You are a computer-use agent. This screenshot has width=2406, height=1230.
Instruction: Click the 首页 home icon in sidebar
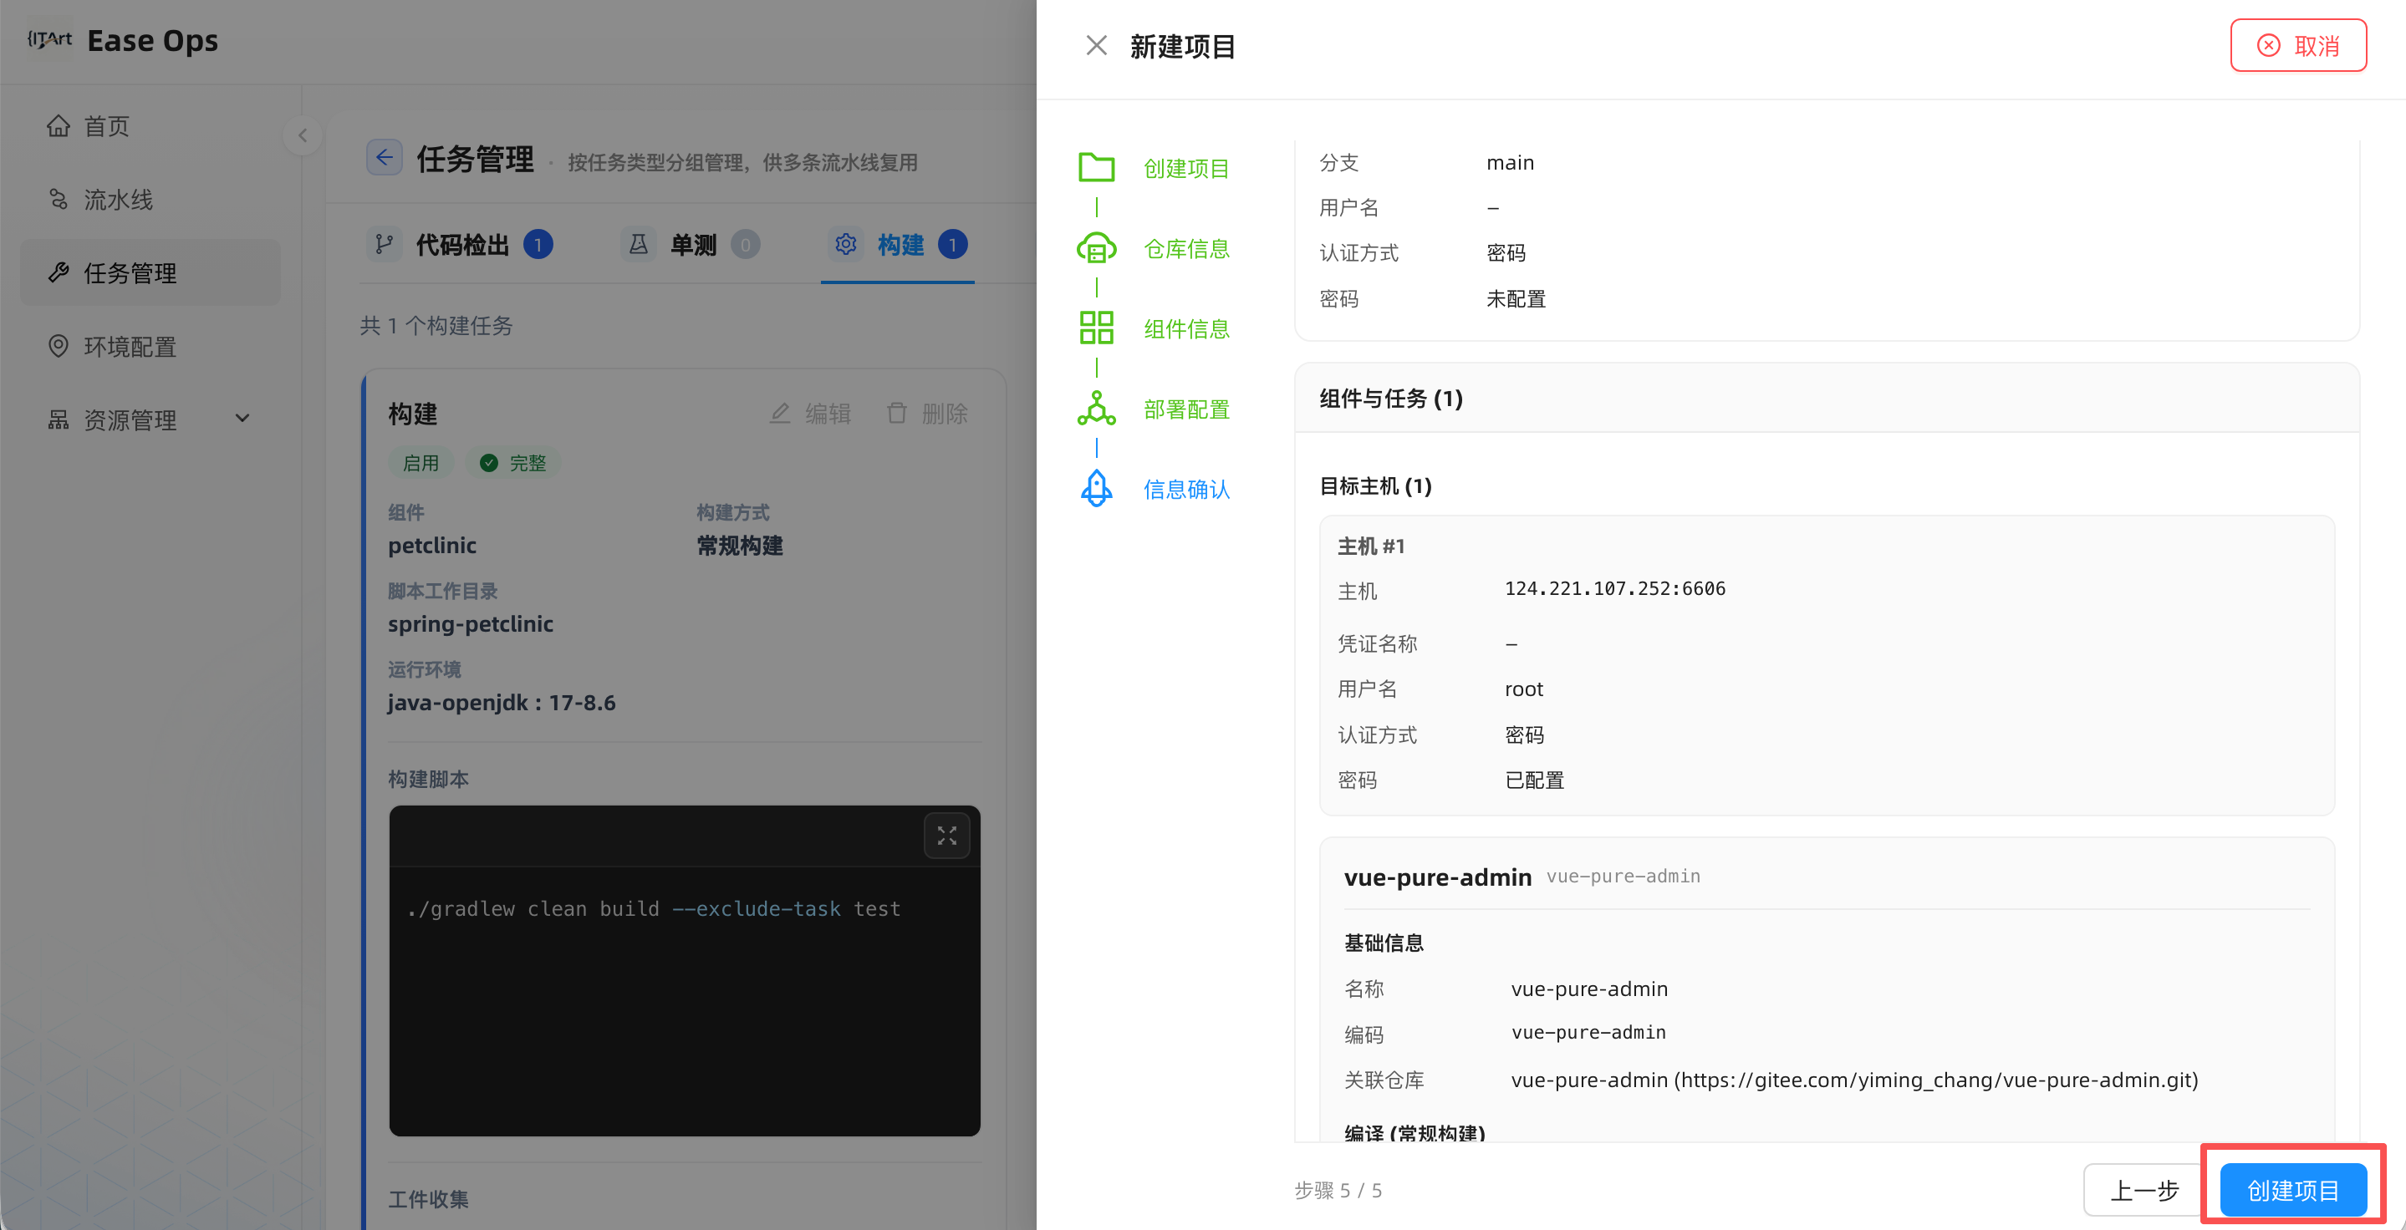58,126
